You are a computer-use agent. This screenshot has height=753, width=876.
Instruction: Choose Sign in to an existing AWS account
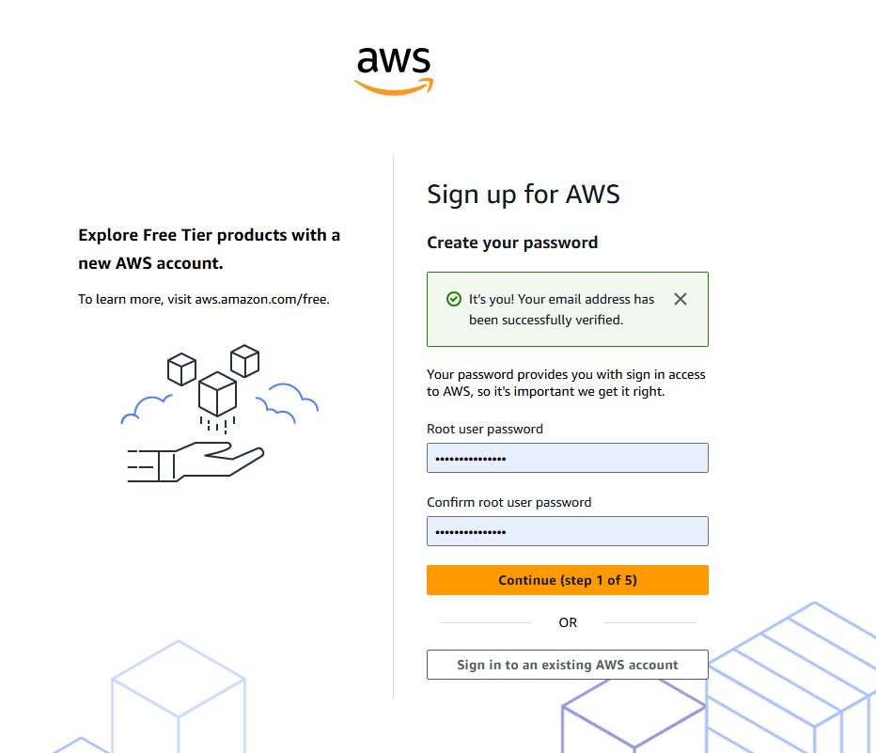[567, 665]
